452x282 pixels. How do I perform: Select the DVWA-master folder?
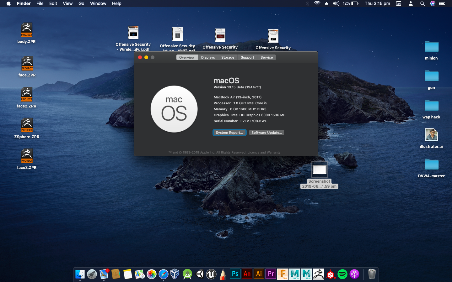(431, 164)
